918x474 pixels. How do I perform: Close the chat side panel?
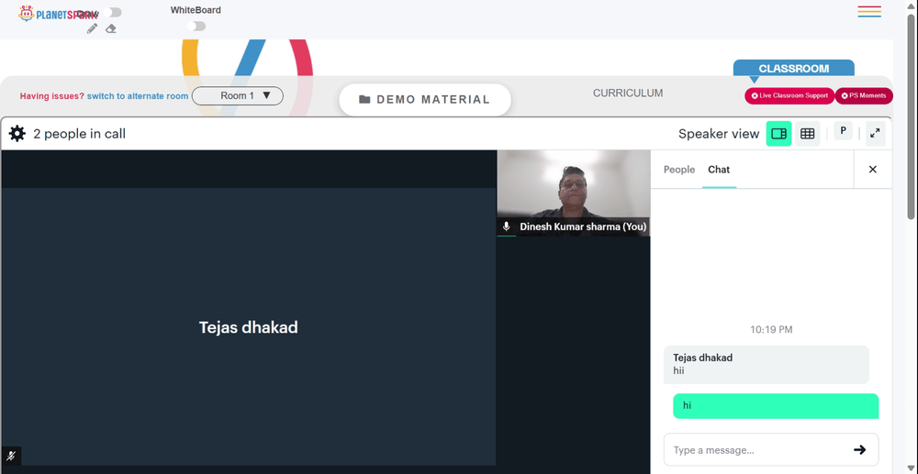coord(872,170)
